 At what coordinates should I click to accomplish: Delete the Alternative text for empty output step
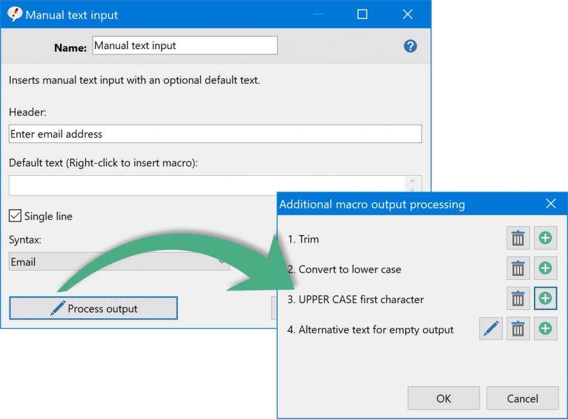pos(518,329)
